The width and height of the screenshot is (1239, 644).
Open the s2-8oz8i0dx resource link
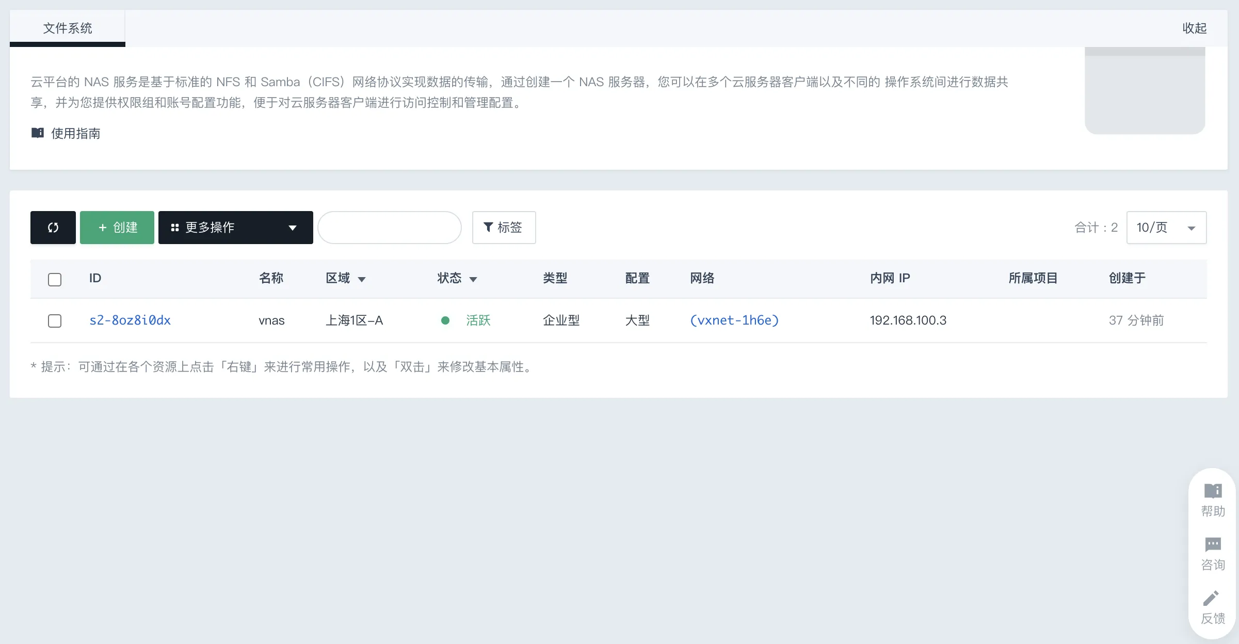pos(130,320)
